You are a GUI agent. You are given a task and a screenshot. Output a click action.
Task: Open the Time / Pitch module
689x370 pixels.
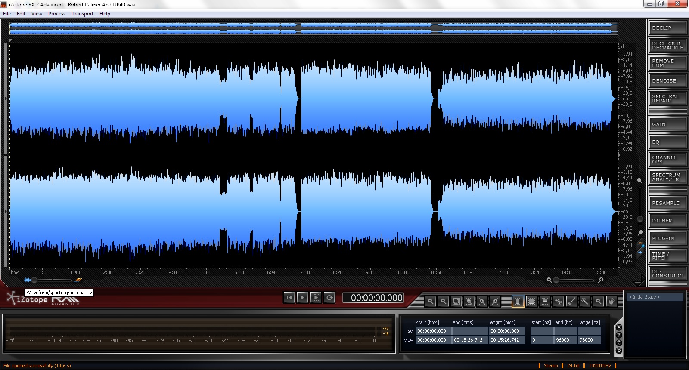pos(667,256)
